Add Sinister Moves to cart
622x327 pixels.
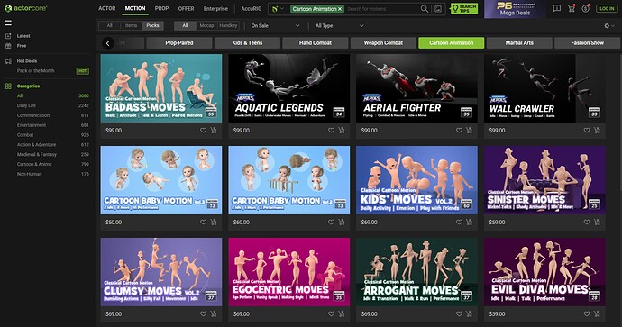click(597, 223)
